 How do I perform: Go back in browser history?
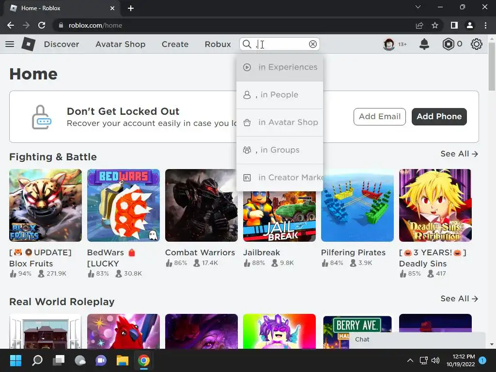pos(11,25)
